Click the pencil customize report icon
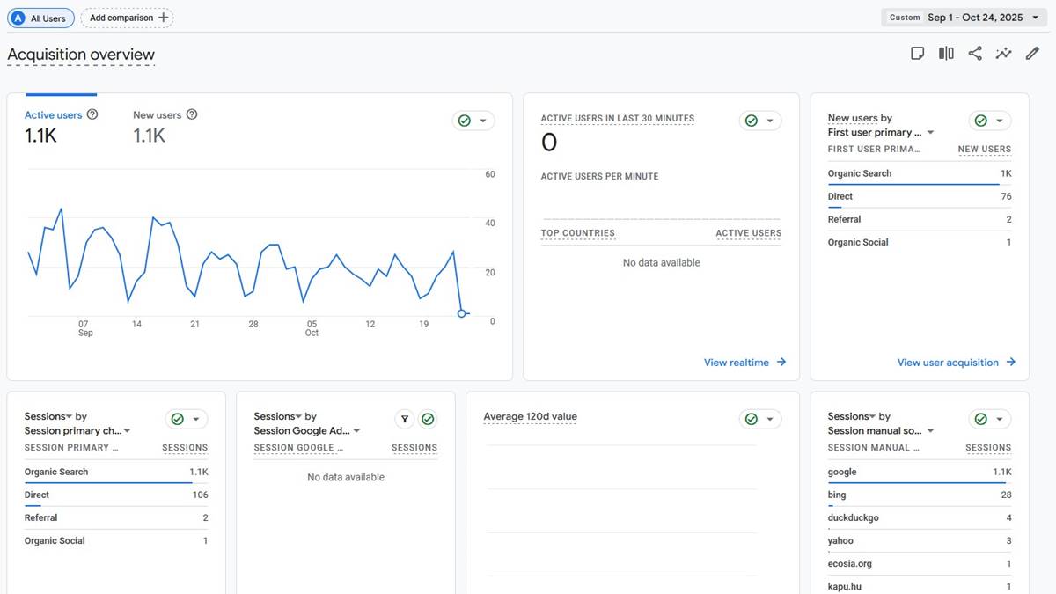1056x594 pixels. [x=1032, y=54]
